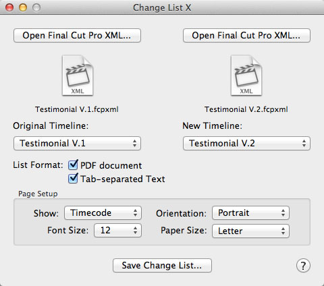Open Final Cut Pro XML for original timeline
Viewport: 324px width, 286px height.
click(x=77, y=35)
